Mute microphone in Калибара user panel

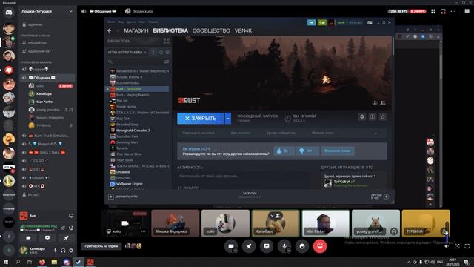(x=55, y=251)
